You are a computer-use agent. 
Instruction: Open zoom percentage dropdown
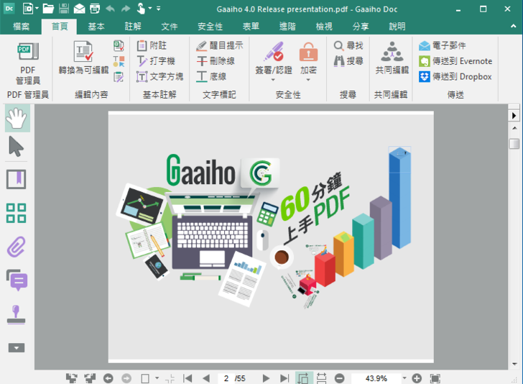pos(404,378)
